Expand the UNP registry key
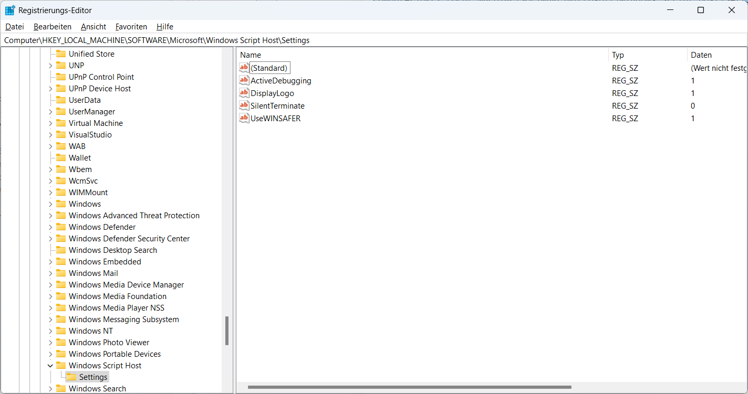The height and width of the screenshot is (394, 748). 50,66
